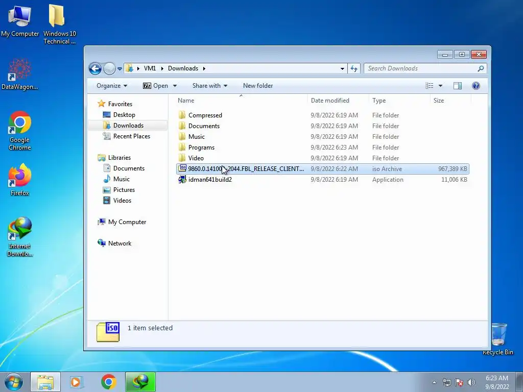
Task: Go back in Explorer navigation
Action: point(95,69)
